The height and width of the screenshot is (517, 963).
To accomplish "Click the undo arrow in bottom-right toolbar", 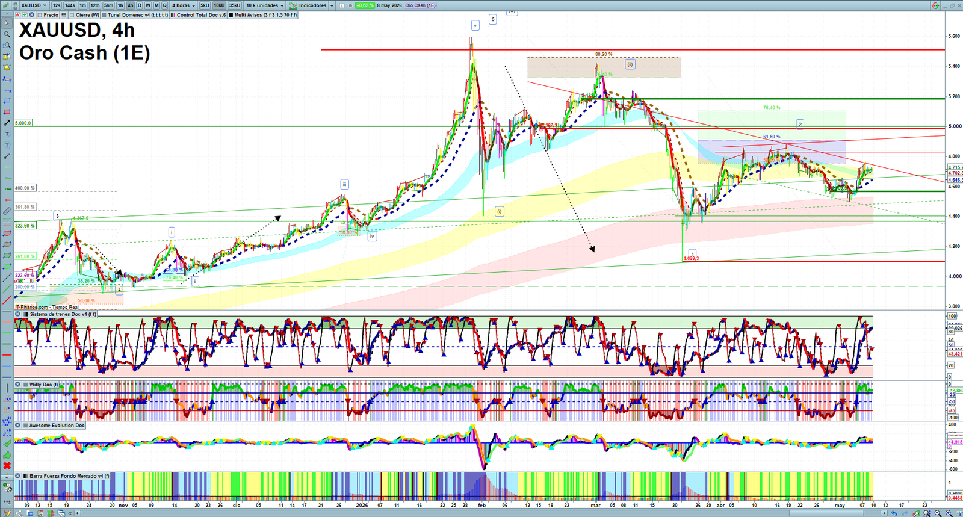I will (x=894, y=513).
